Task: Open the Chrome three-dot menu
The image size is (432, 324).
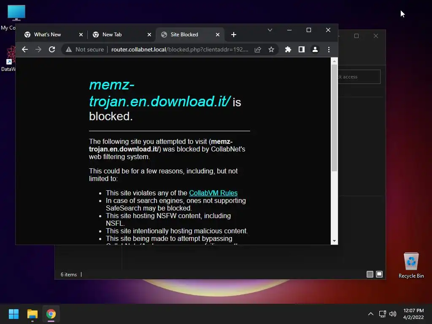Action: point(329,49)
